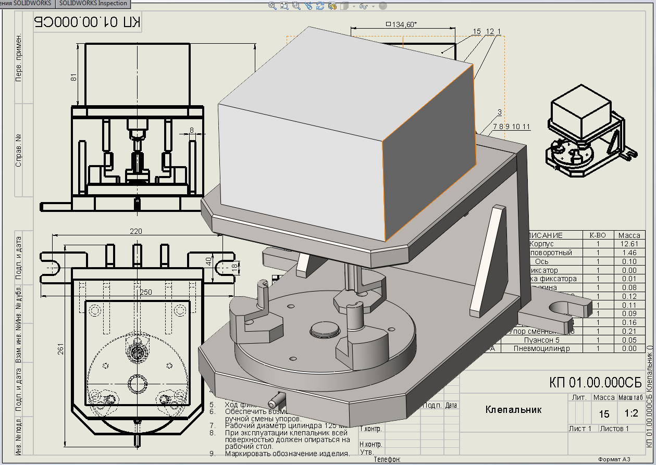Click the Лист 1 cell
The width and height of the screenshot is (656, 465).
tap(582, 429)
